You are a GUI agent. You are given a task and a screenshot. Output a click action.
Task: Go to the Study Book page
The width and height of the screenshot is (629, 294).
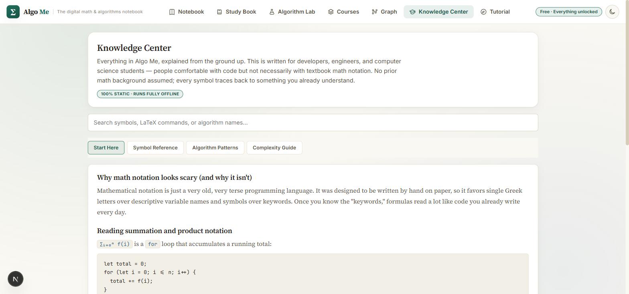tap(236, 12)
